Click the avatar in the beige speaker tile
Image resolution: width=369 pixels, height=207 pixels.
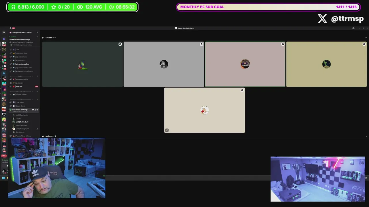pos(204,110)
